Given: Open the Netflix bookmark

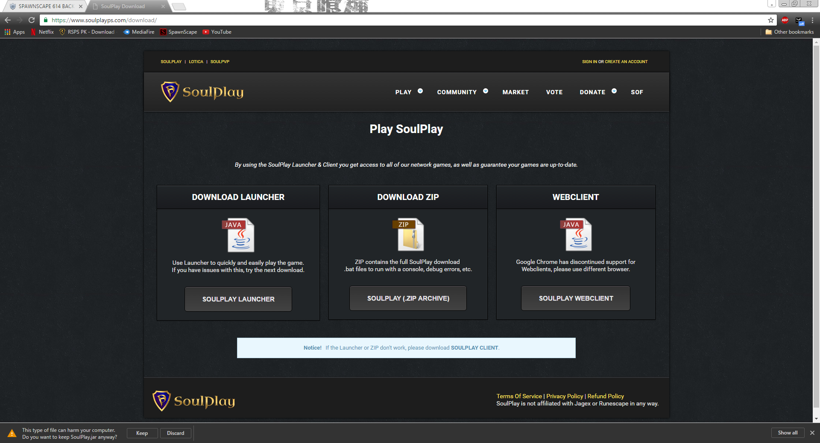Looking at the screenshot, I should coord(42,32).
